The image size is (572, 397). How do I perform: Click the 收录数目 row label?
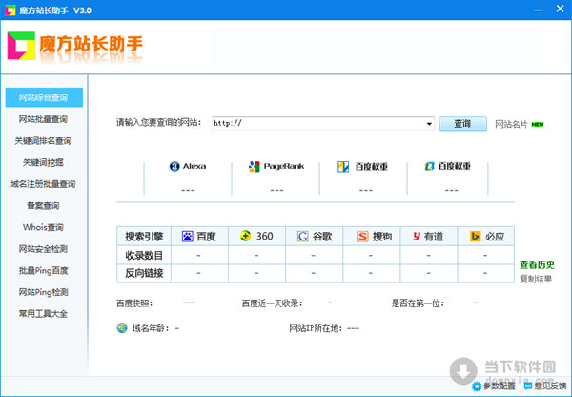pyautogui.click(x=144, y=255)
